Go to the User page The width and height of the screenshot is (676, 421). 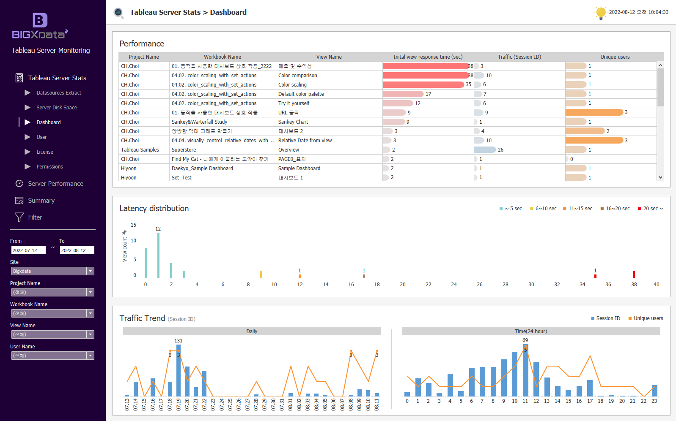41,137
